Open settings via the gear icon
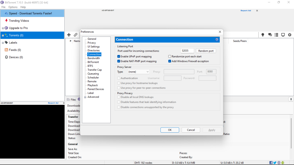The height and width of the screenshot is (165, 294). 290,35
